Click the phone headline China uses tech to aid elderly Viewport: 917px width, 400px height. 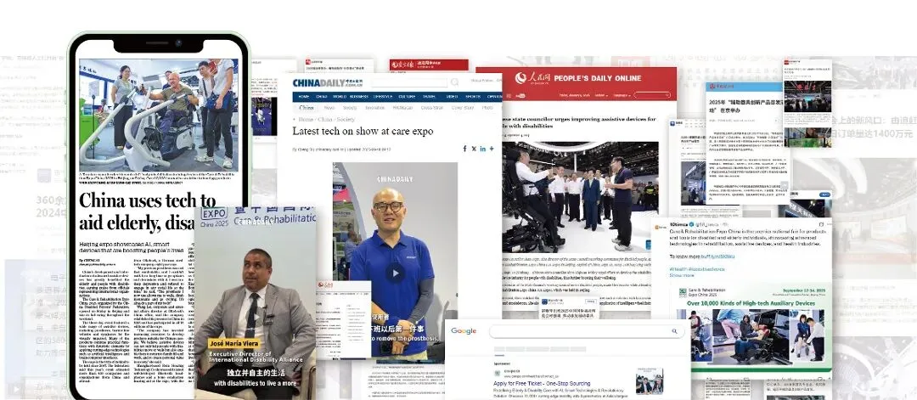tap(148, 211)
